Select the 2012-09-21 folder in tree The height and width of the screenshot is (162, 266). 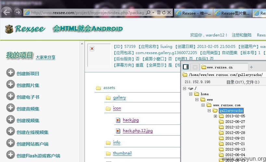click(235, 138)
